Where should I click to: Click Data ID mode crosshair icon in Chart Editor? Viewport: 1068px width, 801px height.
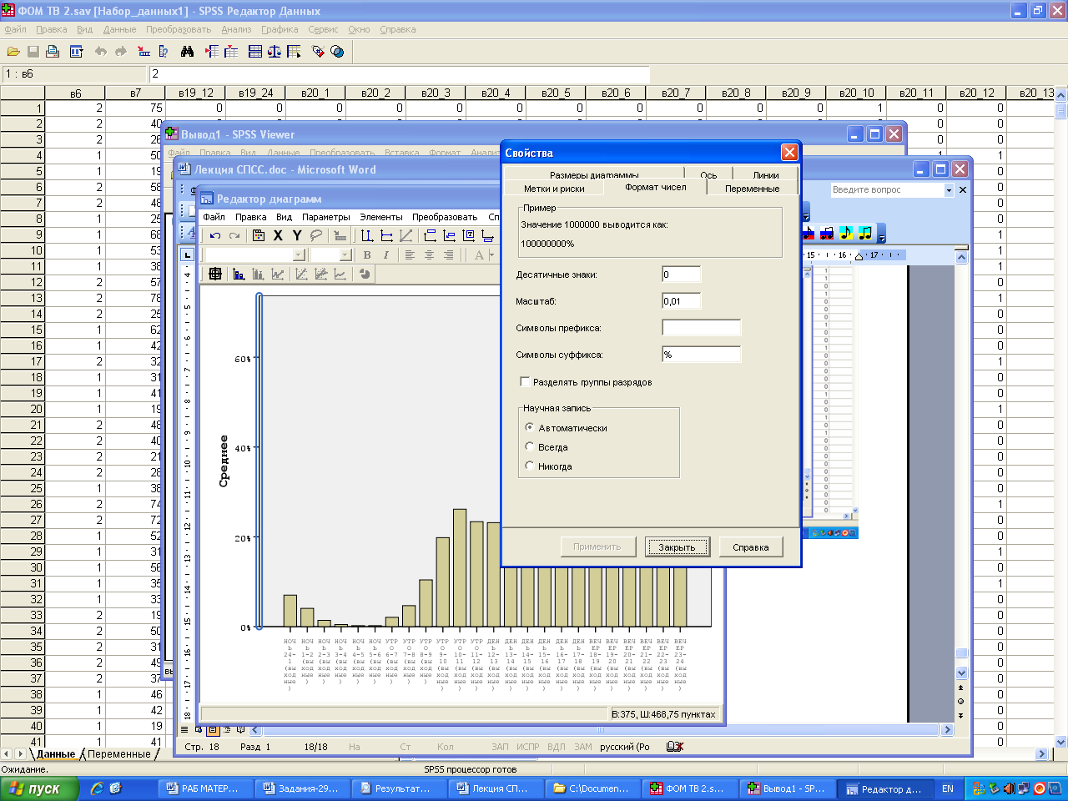pos(215,274)
